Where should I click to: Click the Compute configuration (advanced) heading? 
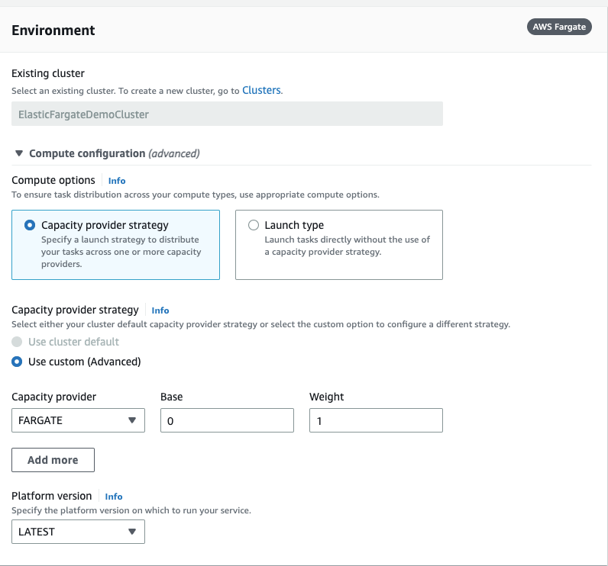coord(114,153)
